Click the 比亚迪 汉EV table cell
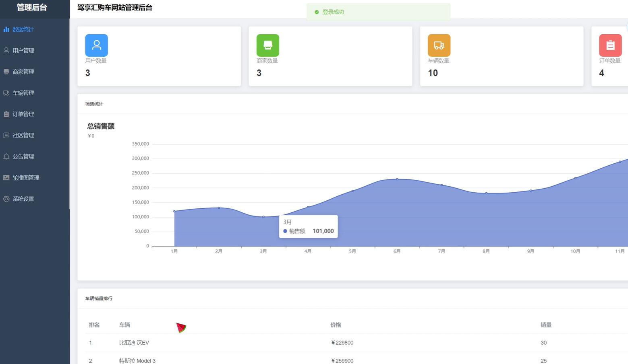The height and width of the screenshot is (364, 628). tap(134, 343)
